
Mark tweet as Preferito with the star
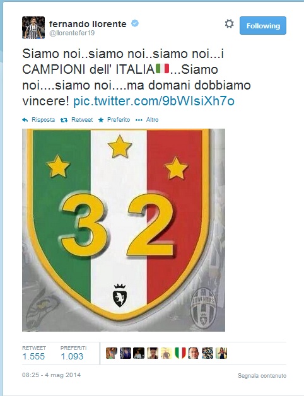pyautogui.click(x=101, y=120)
